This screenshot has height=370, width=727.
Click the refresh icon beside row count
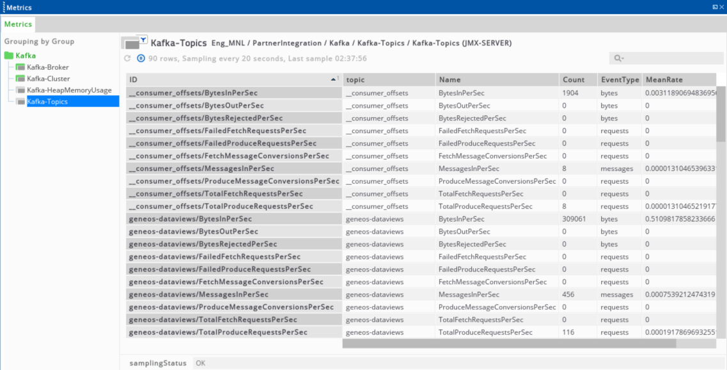pyautogui.click(x=127, y=58)
